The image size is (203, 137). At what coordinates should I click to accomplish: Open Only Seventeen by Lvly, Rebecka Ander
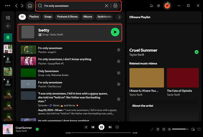pyautogui.click(x=48, y=71)
